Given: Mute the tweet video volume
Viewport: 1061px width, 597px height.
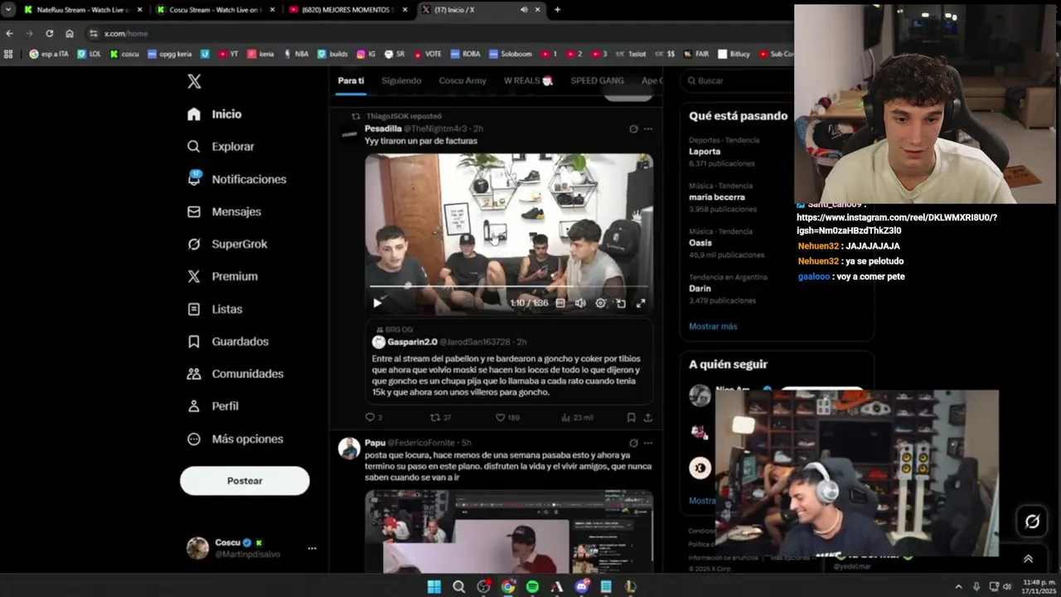Looking at the screenshot, I should [x=580, y=303].
